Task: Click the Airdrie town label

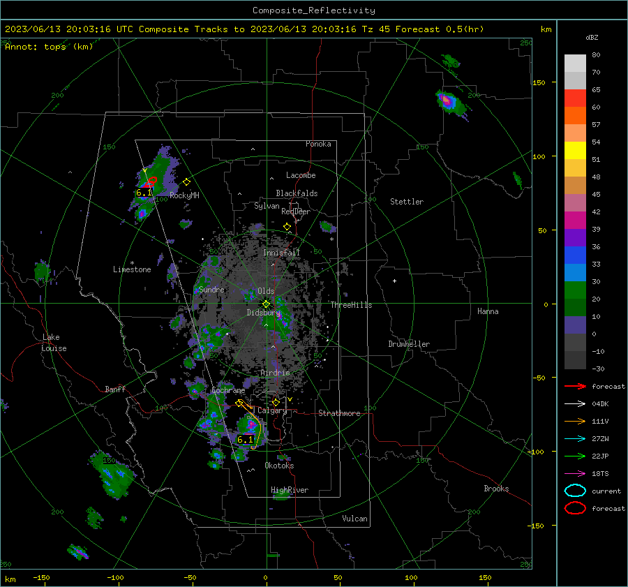Action: [275, 373]
